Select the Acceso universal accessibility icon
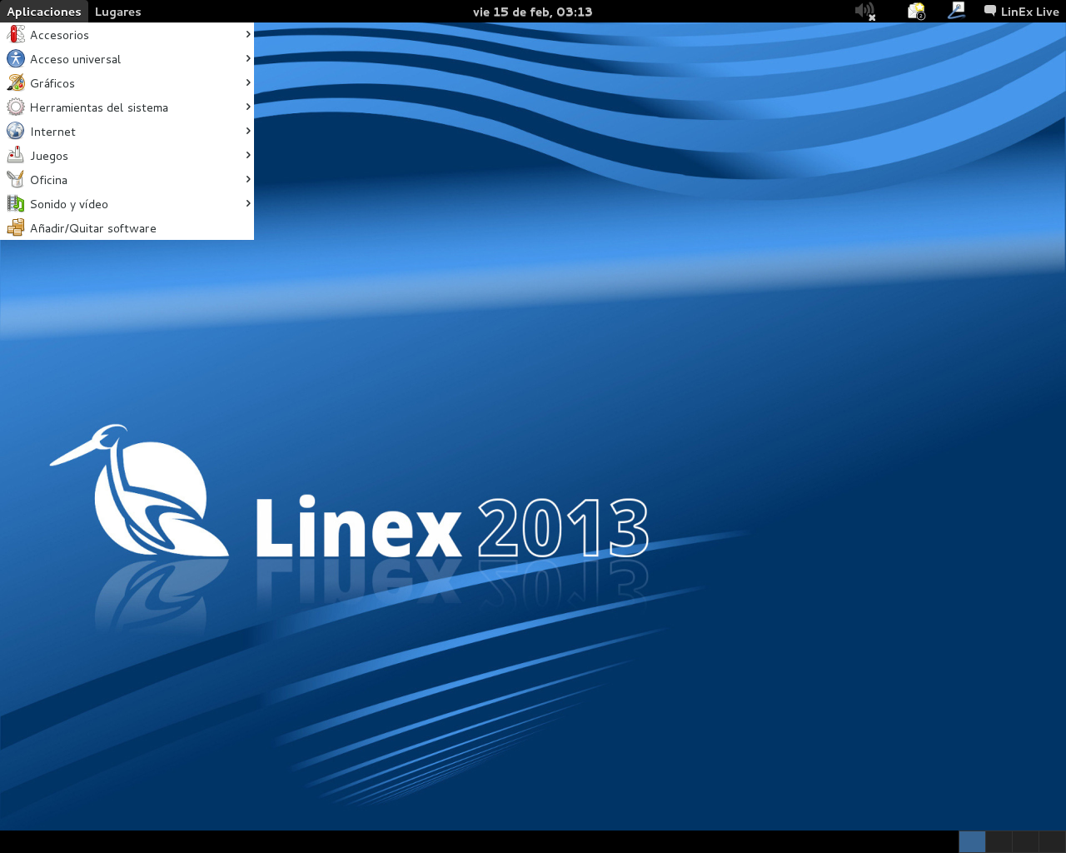Image resolution: width=1066 pixels, height=853 pixels. (15, 58)
